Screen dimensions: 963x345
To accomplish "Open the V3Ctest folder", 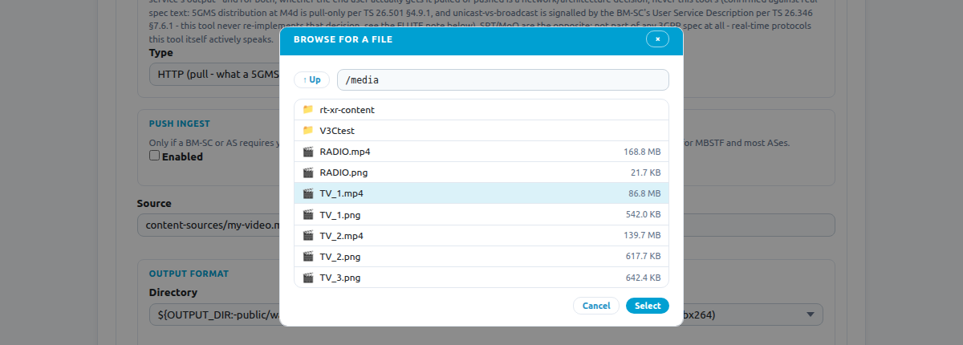I will [x=481, y=131].
